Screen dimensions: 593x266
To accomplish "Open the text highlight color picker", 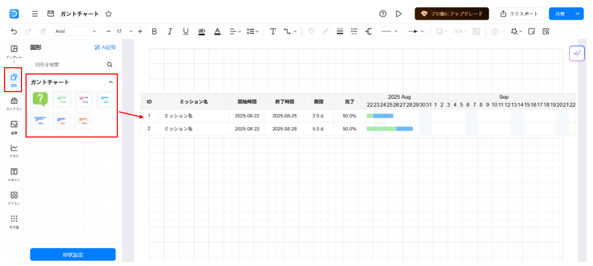I will click(202, 32).
